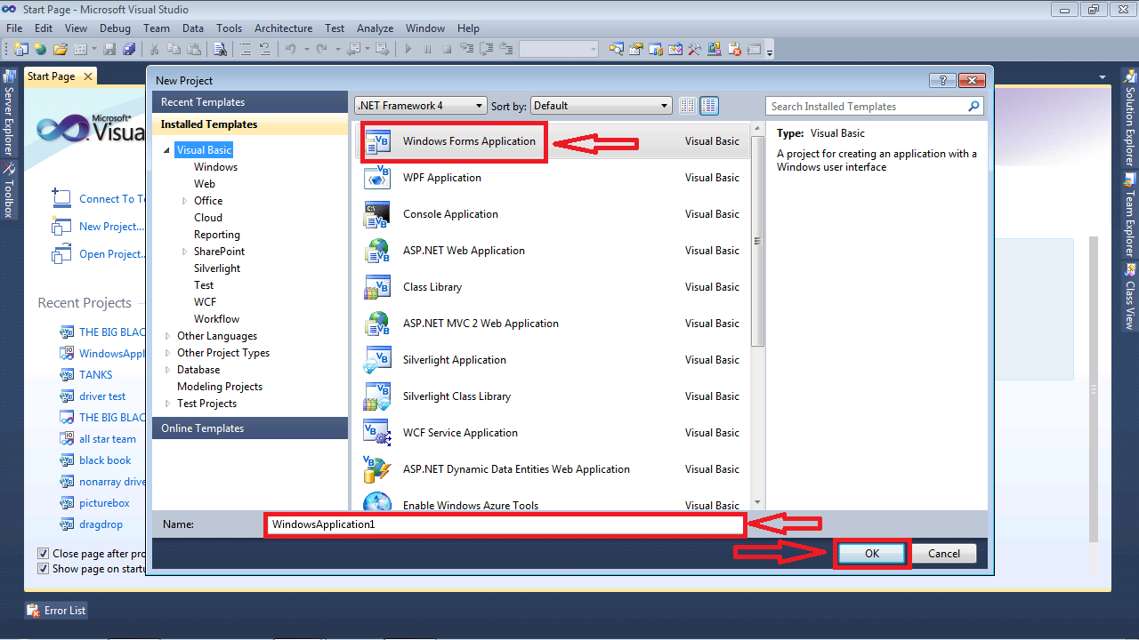Click the New Web Site toolbar icon
This screenshot has height=640, width=1139.
(40, 49)
